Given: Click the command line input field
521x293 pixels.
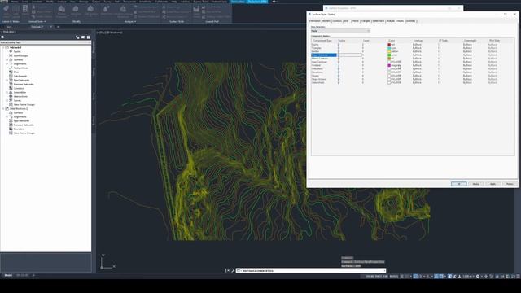Looking at the screenshot, I should point(311,271).
